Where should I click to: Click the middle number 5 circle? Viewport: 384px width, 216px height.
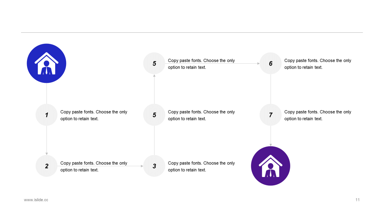pyautogui.click(x=154, y=115)
